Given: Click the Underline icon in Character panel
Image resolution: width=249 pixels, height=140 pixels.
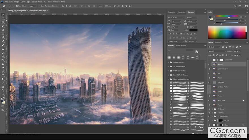Looking at the screenshot, I should click(x=191, y=34).
